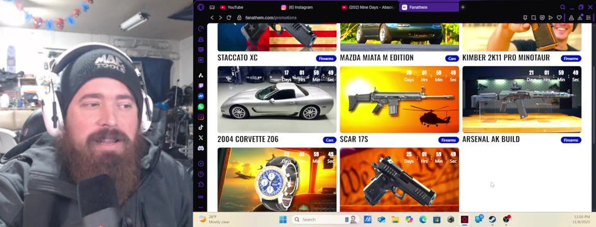Image resolution: width=596 pixels, height=227 pixels.
Task: Select the Fanathem tab
Action: point(429,7)
